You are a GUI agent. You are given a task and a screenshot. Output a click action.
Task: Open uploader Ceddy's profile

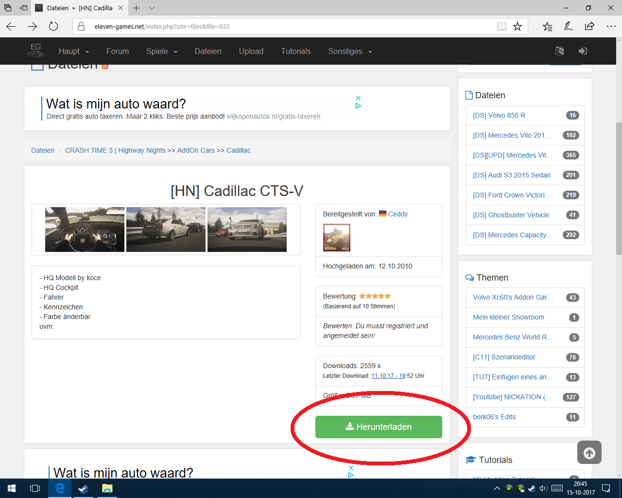pyautogui.click(x=398, y=214)
